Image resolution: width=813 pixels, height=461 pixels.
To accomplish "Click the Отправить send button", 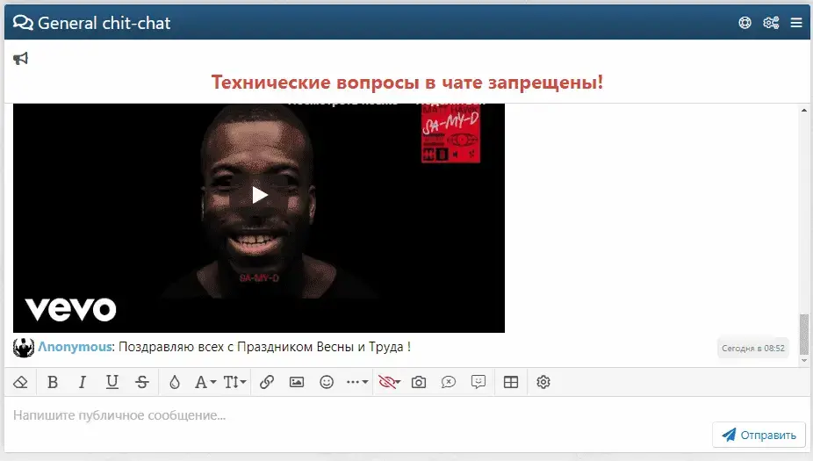I will click(759, 435).
